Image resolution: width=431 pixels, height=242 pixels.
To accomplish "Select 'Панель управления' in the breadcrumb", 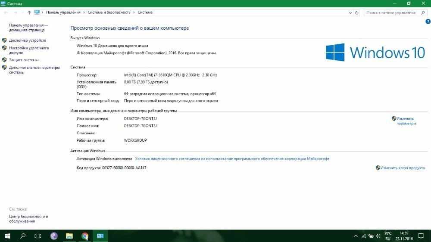I will [x=63, y=12].
